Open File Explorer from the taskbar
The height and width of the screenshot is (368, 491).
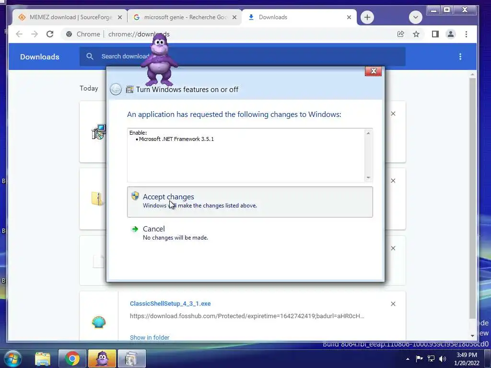pos(43,358)
